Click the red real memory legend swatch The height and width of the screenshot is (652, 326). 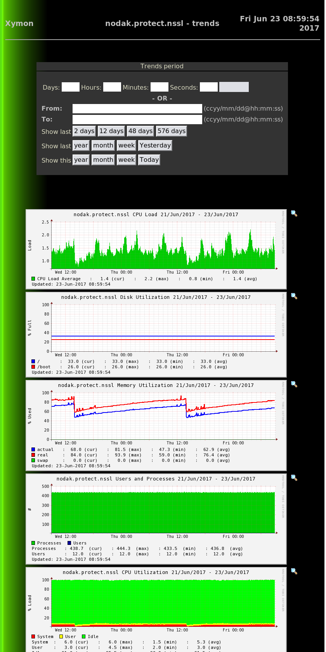(33, 455)
